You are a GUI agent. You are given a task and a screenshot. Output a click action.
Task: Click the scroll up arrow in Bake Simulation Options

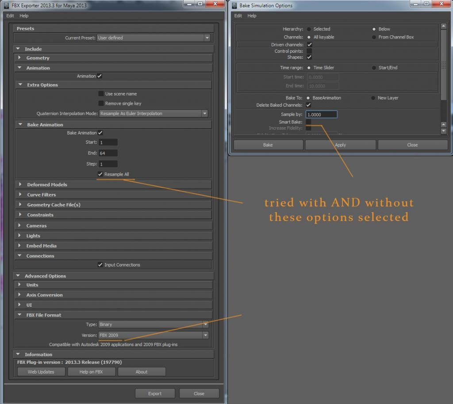click(x=443, y=26)
